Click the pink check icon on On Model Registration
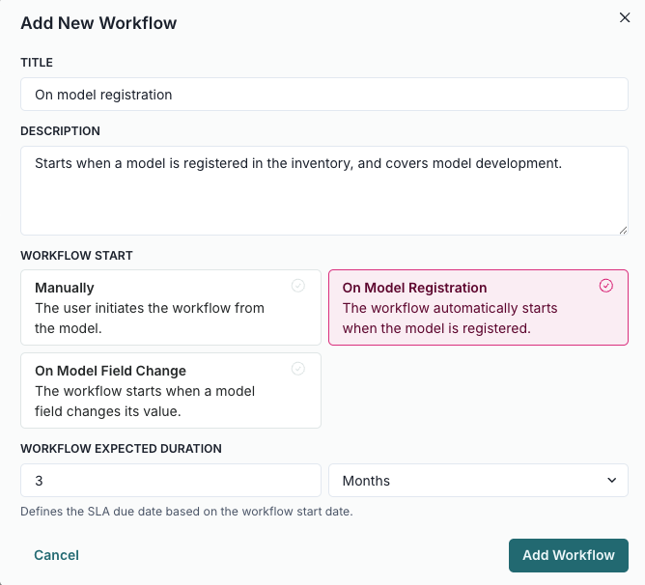The image size is (645, 585). 605,286
